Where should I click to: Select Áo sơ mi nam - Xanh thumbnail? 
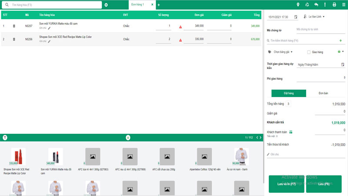241,156
